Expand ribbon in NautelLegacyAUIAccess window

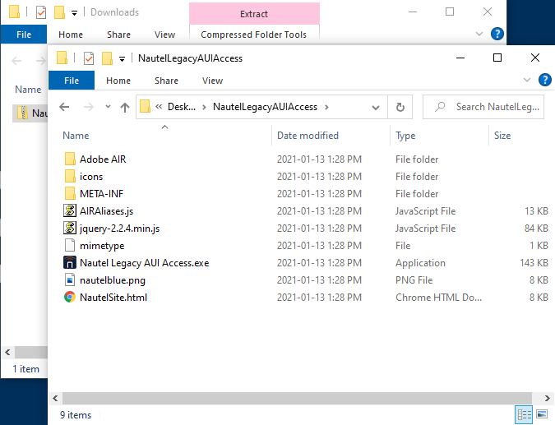coord(527,80)
